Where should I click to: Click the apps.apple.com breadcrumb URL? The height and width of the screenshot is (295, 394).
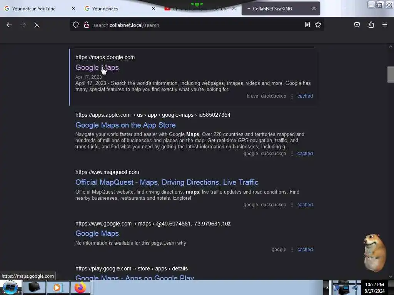153,115
